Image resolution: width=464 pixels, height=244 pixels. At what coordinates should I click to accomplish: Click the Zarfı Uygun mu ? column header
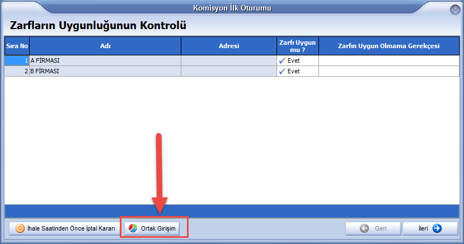click(x=297, y=46)
